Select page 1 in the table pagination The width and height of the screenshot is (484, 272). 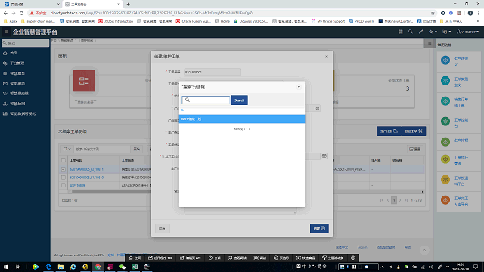point(394,200)
